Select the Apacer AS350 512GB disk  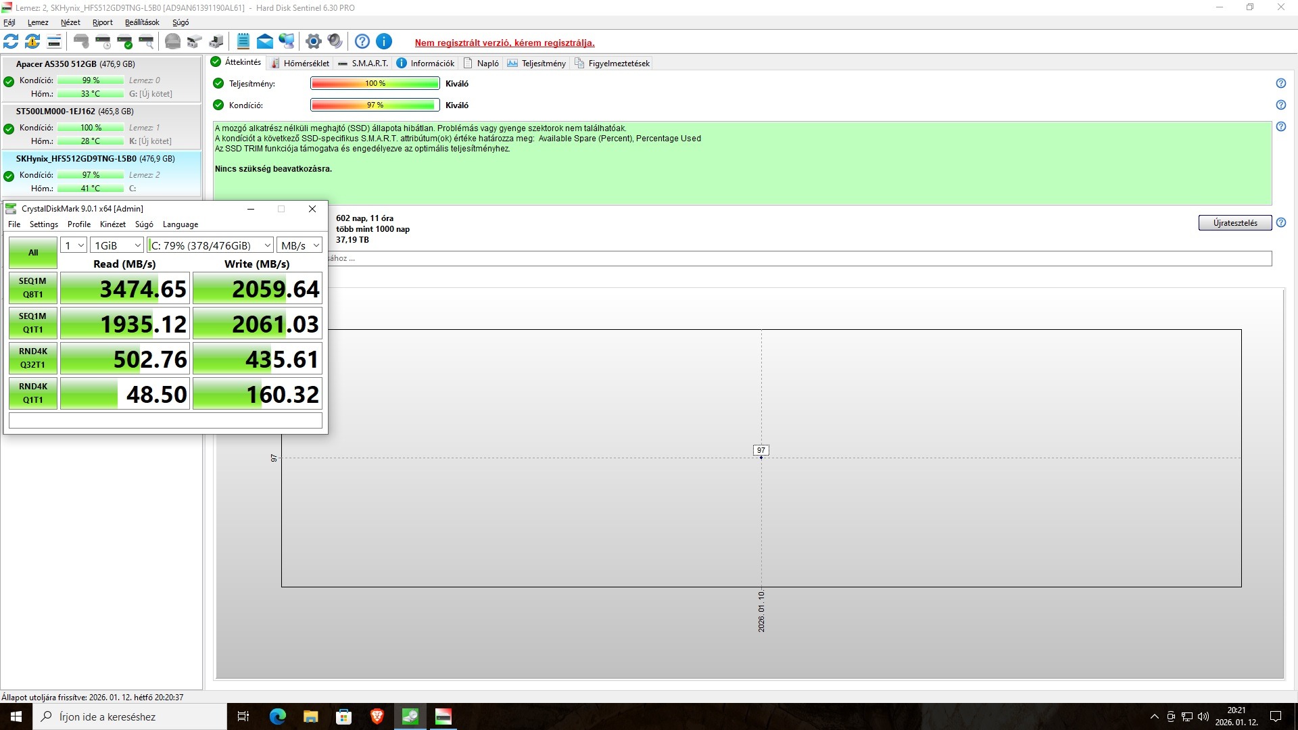pyautogui.click(x=75, y=64)
